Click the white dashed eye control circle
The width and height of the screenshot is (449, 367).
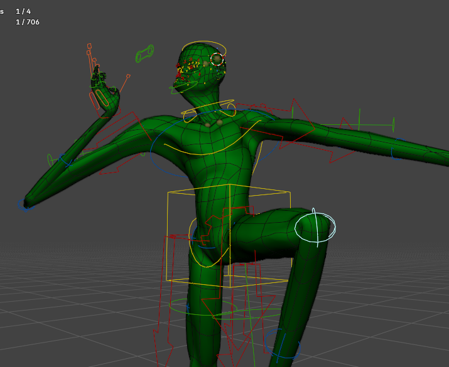[217, 59]
